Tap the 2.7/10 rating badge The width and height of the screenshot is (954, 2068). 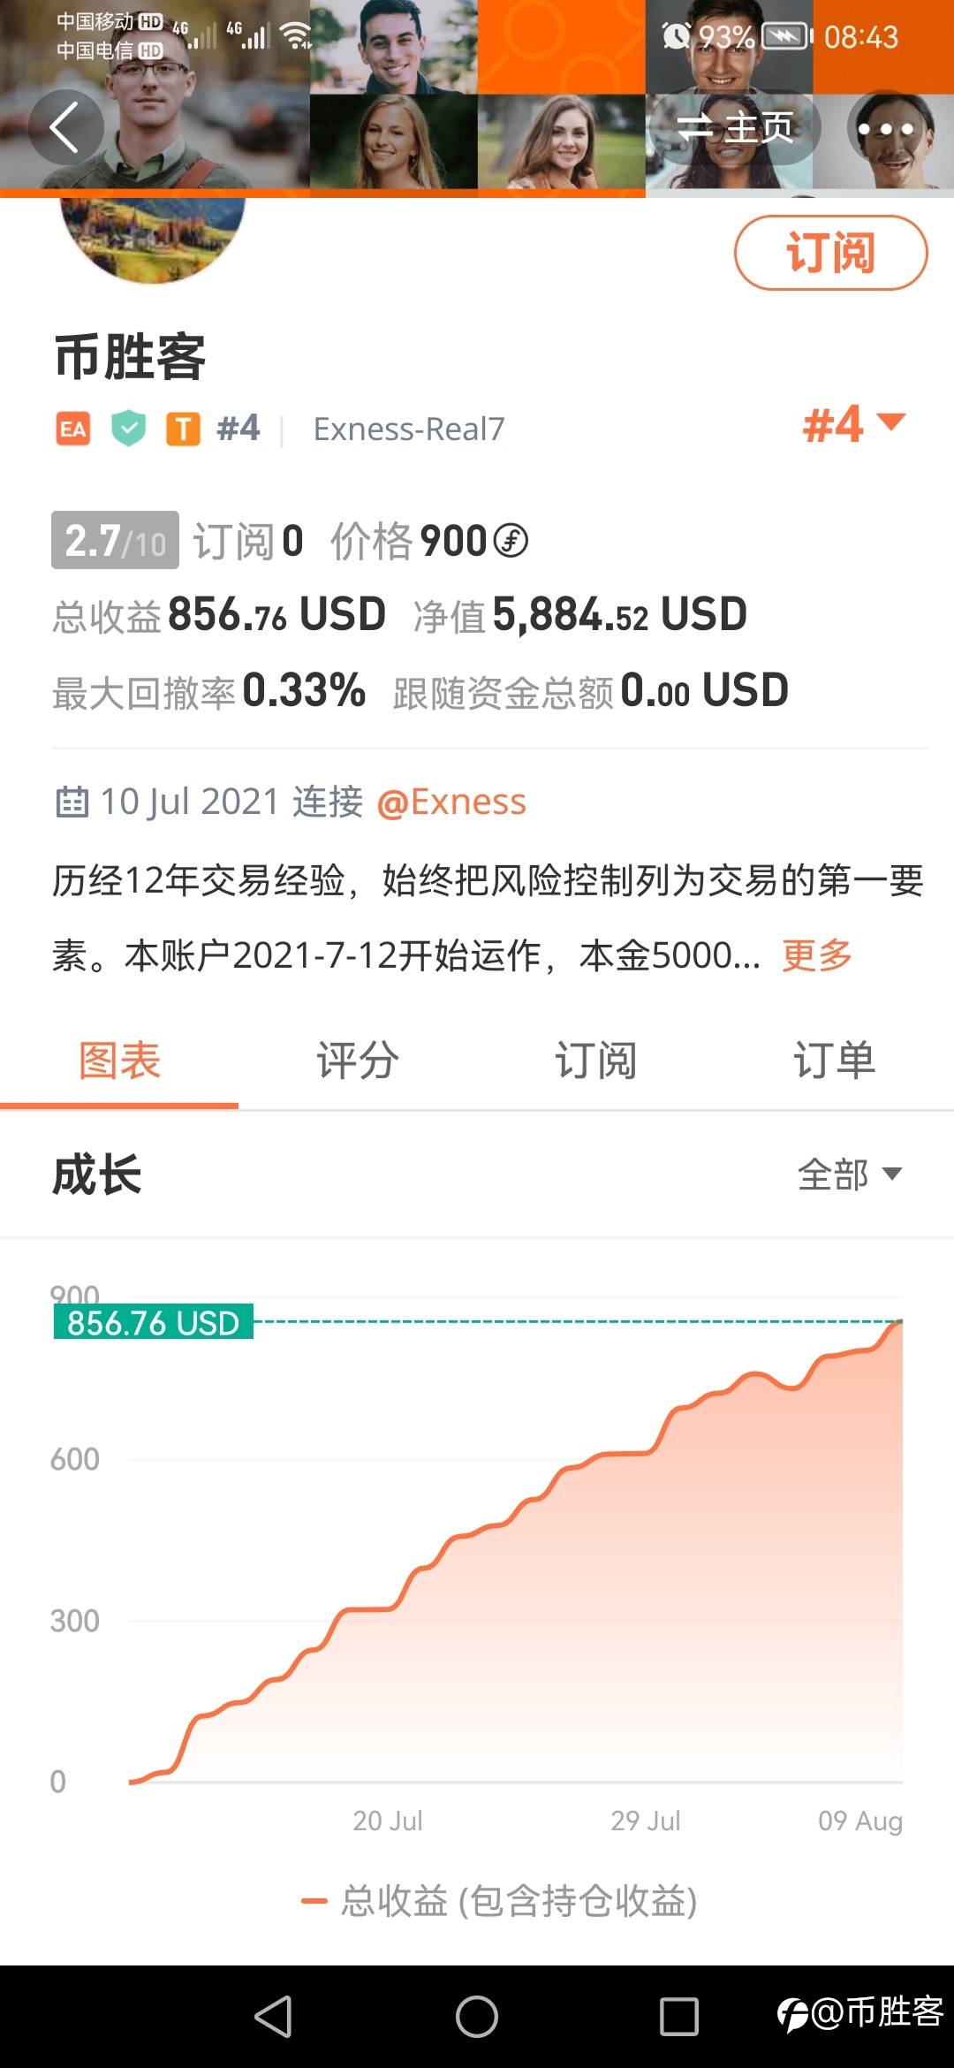pyautogui.click(x=115, y=540)
